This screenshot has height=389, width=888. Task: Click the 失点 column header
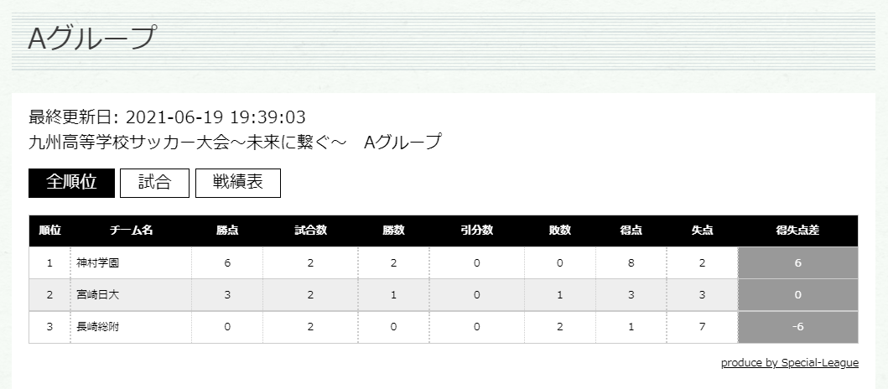pos(702,231)
